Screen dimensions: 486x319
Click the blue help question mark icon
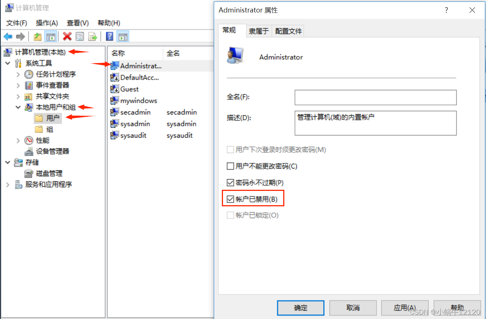[109, 36]
